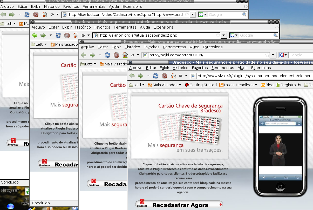The image size is (313, 210).
Task: Click the Stop icon in the pqjkl.com window
Action: (x=116, y=55)
